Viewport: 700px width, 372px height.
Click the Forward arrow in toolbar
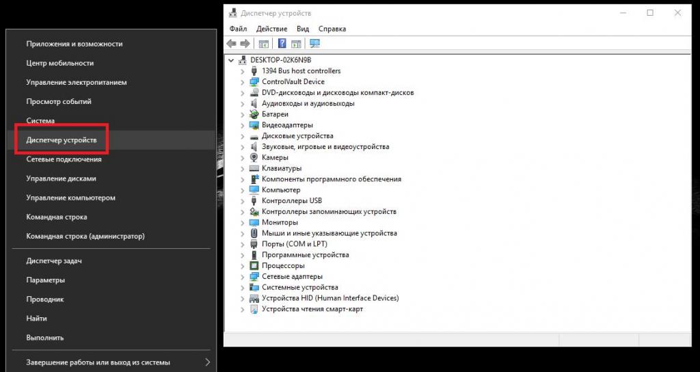244,44
